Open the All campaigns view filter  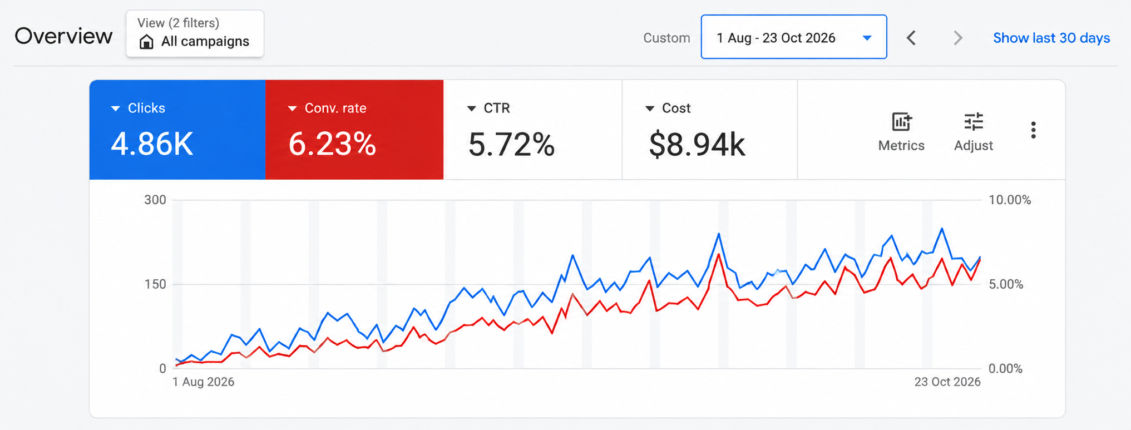[195, 33]
